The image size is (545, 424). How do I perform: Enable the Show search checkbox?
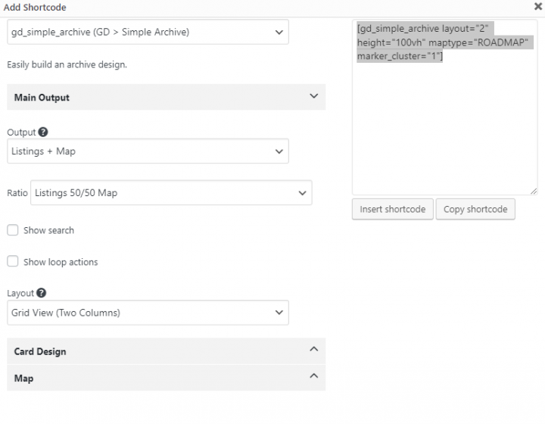[13, 230]
